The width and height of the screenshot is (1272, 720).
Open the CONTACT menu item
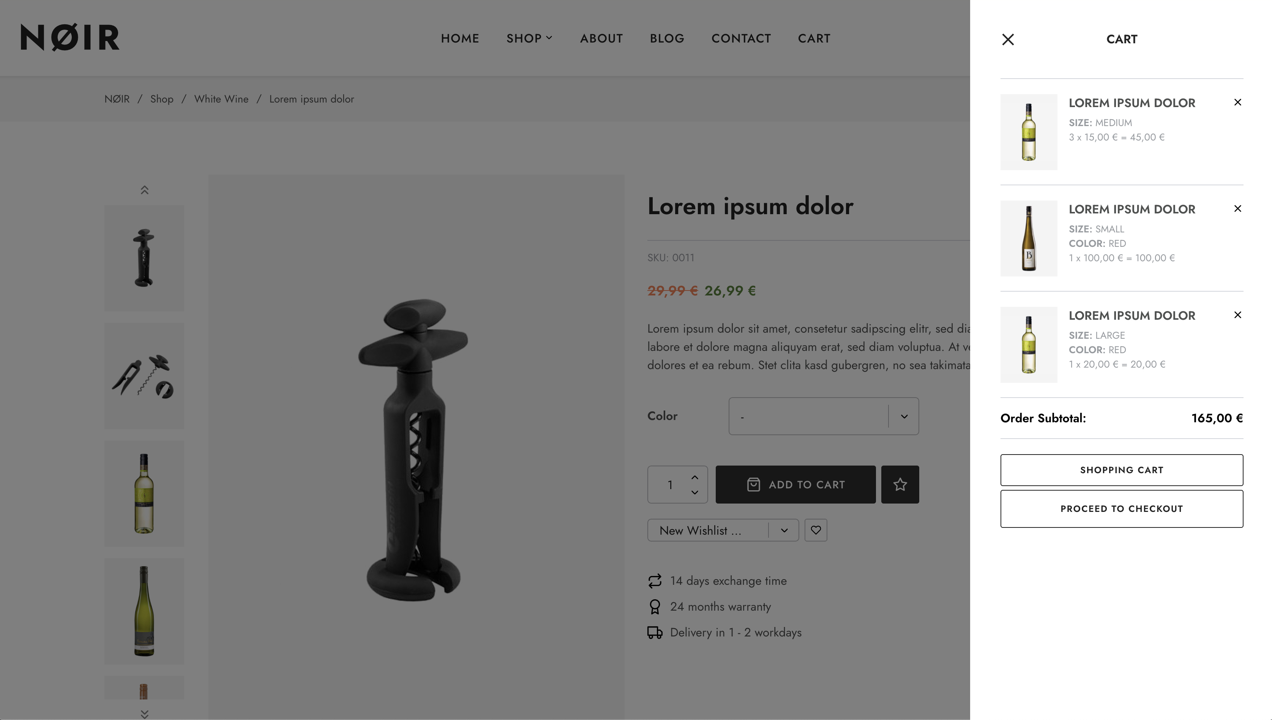741,39
